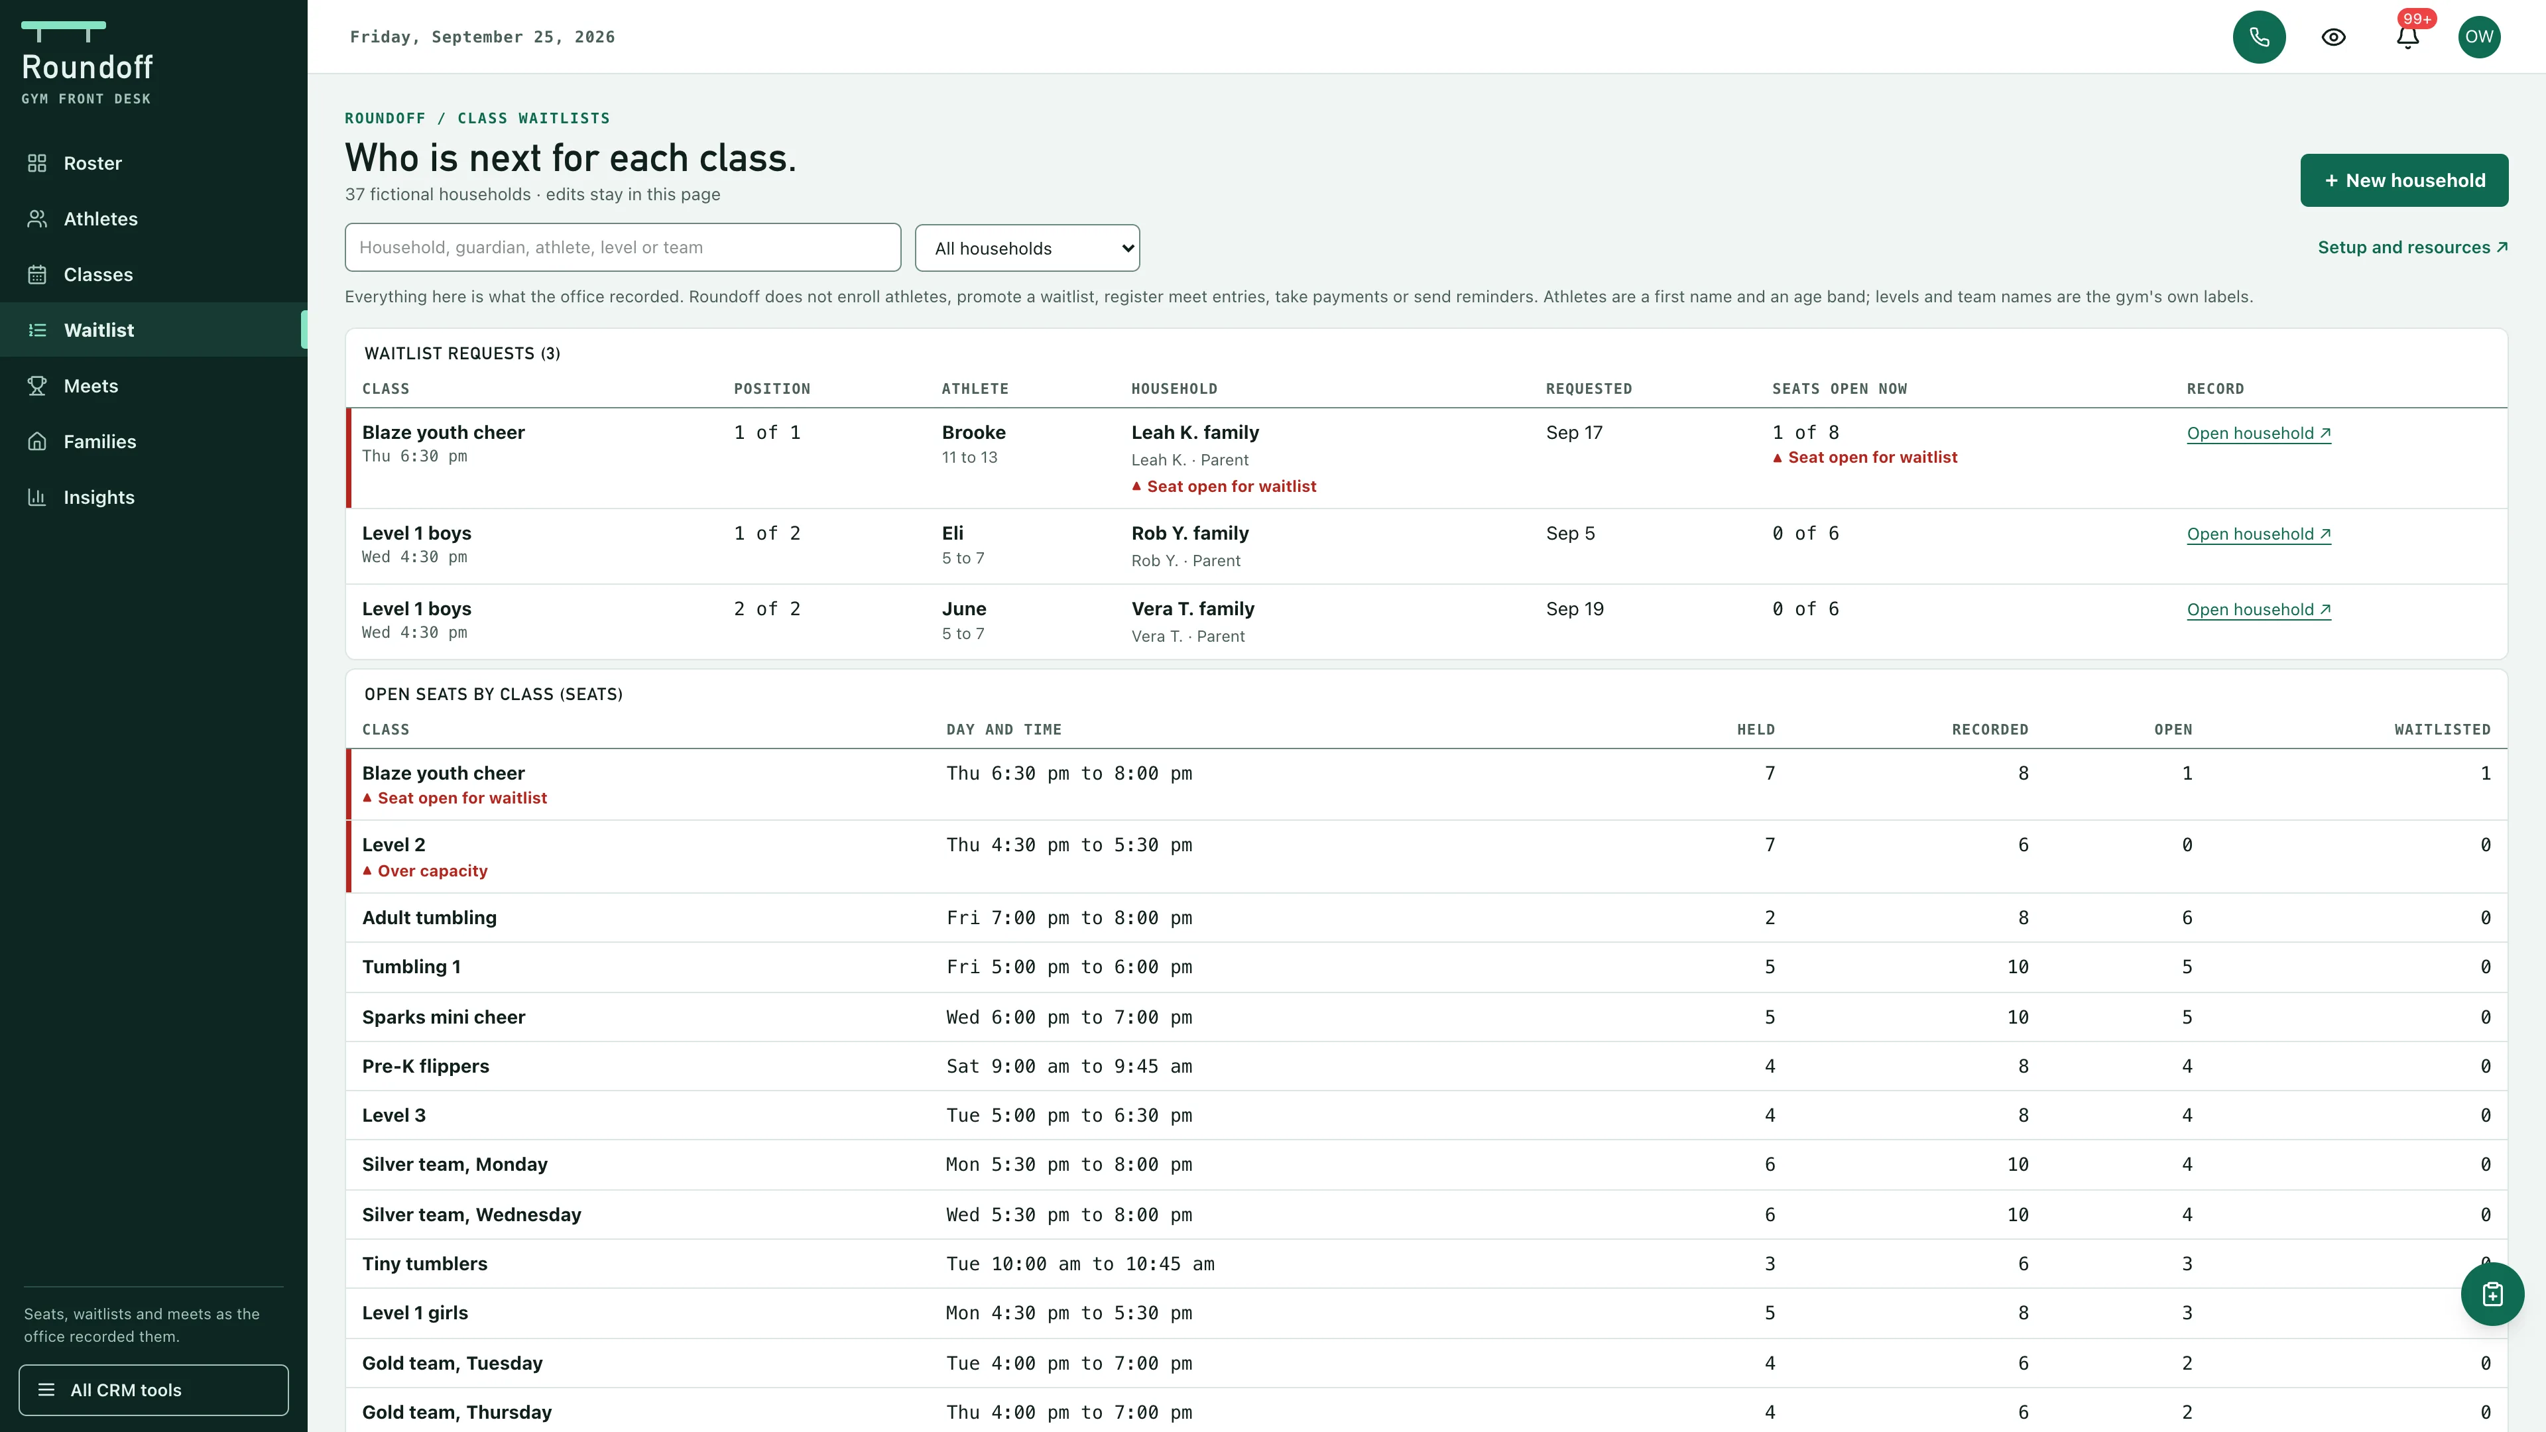Open household for Leah K. family
The width and height of the screenshot is (2546, 1432).
coord(2258,433)
